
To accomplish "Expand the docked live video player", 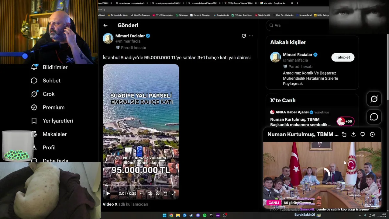I will [x=344, y=134].
